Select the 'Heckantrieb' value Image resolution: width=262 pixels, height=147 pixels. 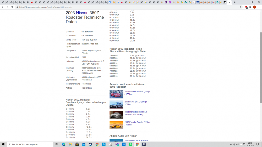86,88
